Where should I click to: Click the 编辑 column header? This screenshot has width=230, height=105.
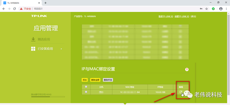point(181,87)
